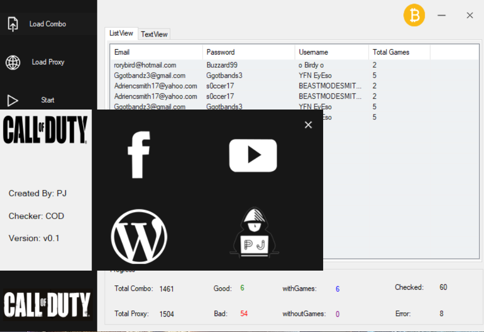Click the Bad count 54

click(x=244, y=314)
